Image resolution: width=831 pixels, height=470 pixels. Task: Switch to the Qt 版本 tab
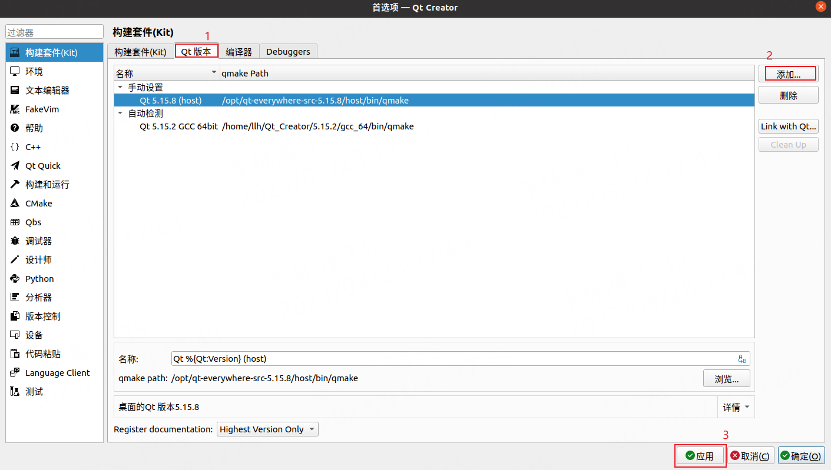click(196, 51)
